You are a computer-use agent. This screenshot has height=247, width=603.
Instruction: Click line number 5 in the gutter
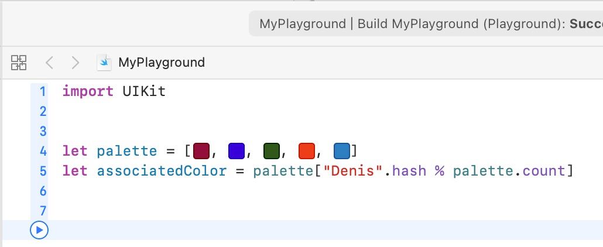click(42, 171)
